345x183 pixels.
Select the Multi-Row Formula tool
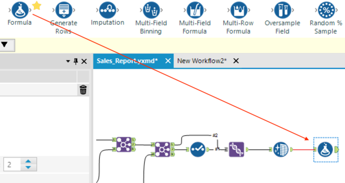(239, 10)
